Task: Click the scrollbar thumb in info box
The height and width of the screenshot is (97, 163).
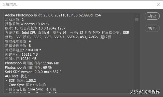Action: [137, 19]
